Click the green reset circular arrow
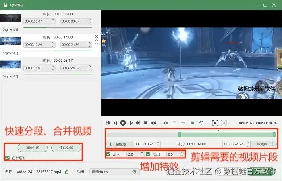Screen dimensions: 282x181 [x=201, y=123]
